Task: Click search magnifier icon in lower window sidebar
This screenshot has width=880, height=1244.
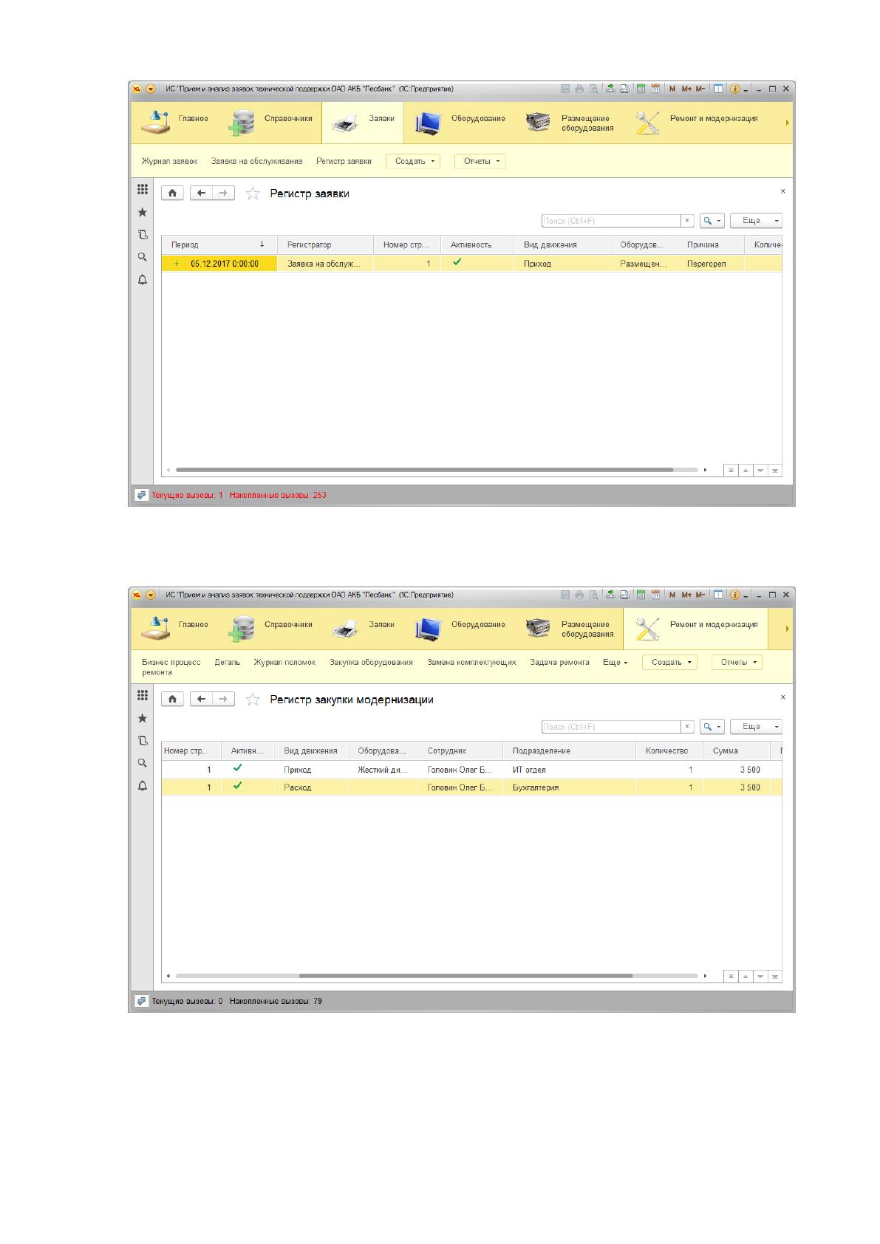Action: 143,763
